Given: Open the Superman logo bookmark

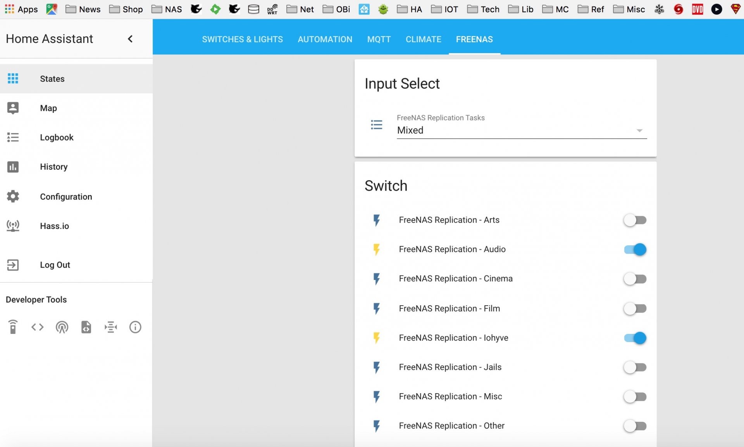Looking at the screenshot, I should (x=735, y=9).
